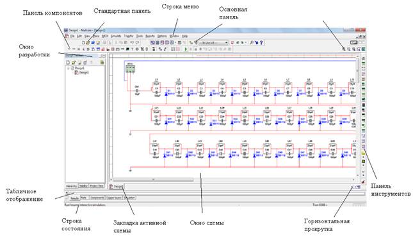Click the Redo icon in standard toolbar
Screen dimensions: 413x236
[137, 43]
